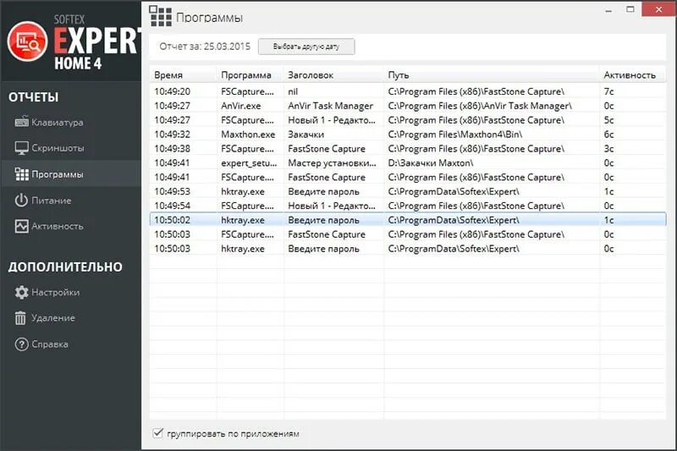Click the question mark icon beside Справка

coord(21,344)
